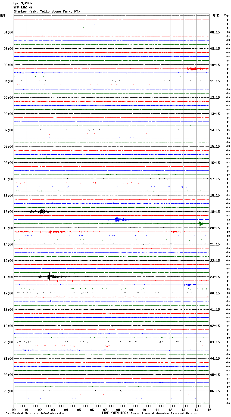This screenshot has height=417, width=231.
Task: Click the 'TIME (MINUTES)' axis title
Action: [x=115, y=413]
